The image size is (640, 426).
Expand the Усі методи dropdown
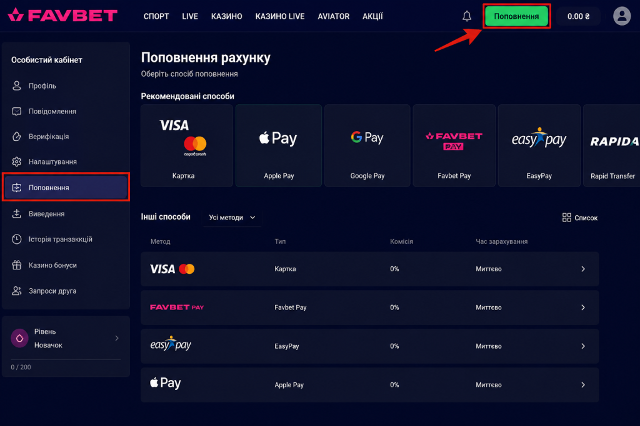pyautogui.click(x=232, y=218)
